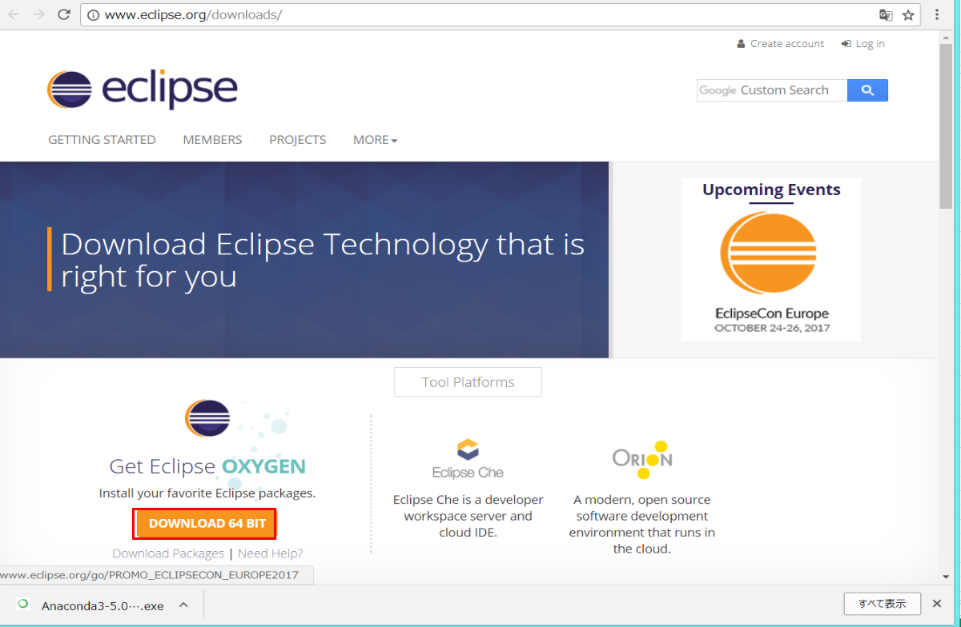
Task: Click the Need Help link
Action: [x=270, y=553]
